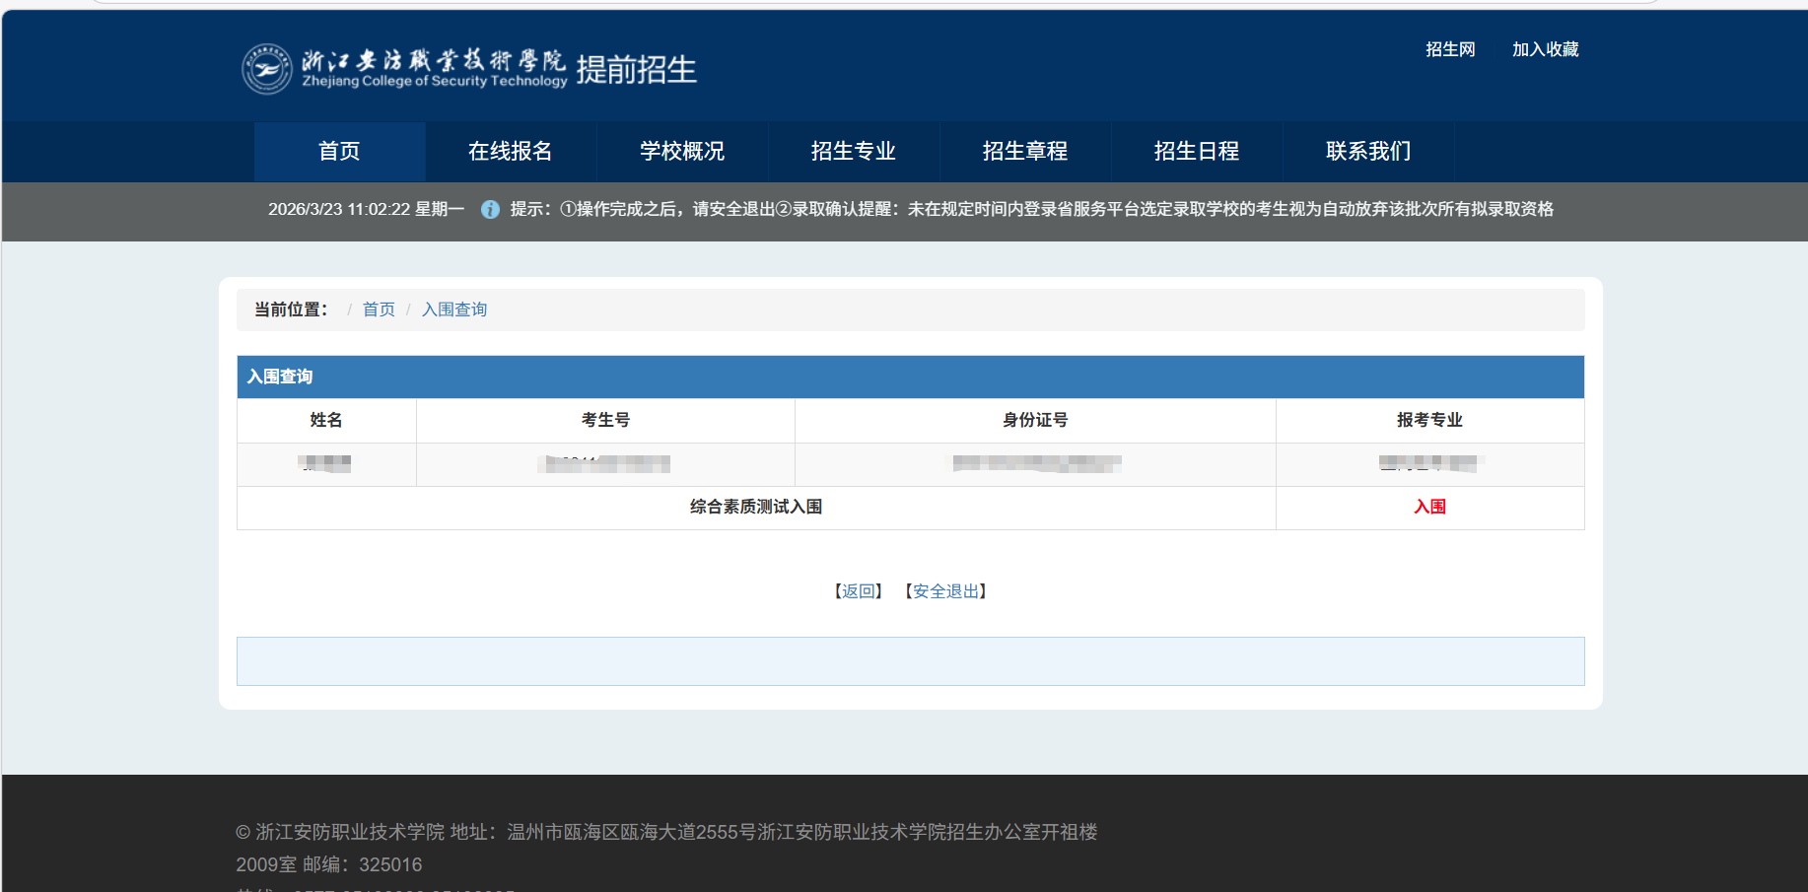The width and height of the screenshot is (1808, 892).
Task: Click the 入围查询 panel header bar
Action: point(910,377)
